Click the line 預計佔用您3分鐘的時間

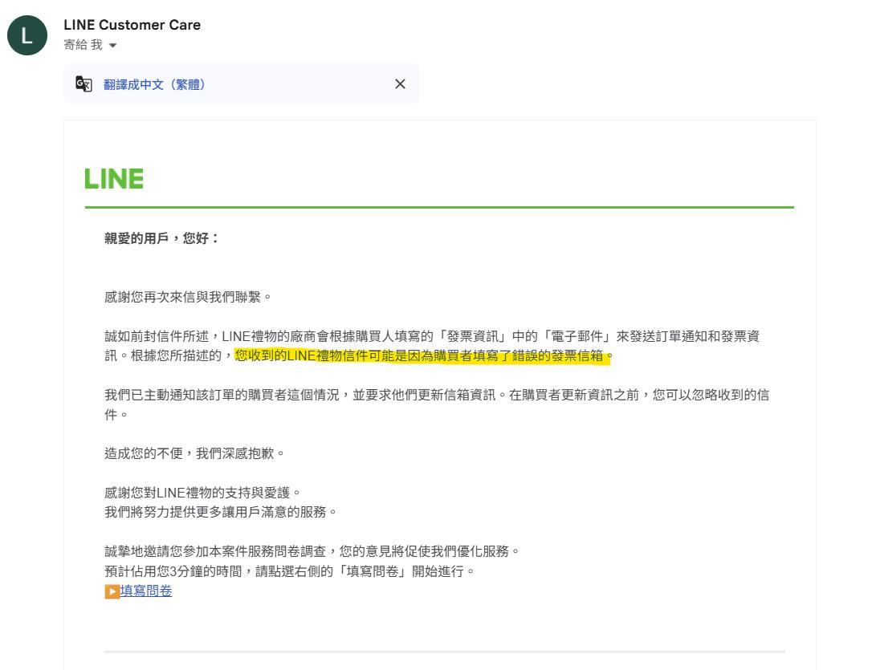[x=290, y=571]
